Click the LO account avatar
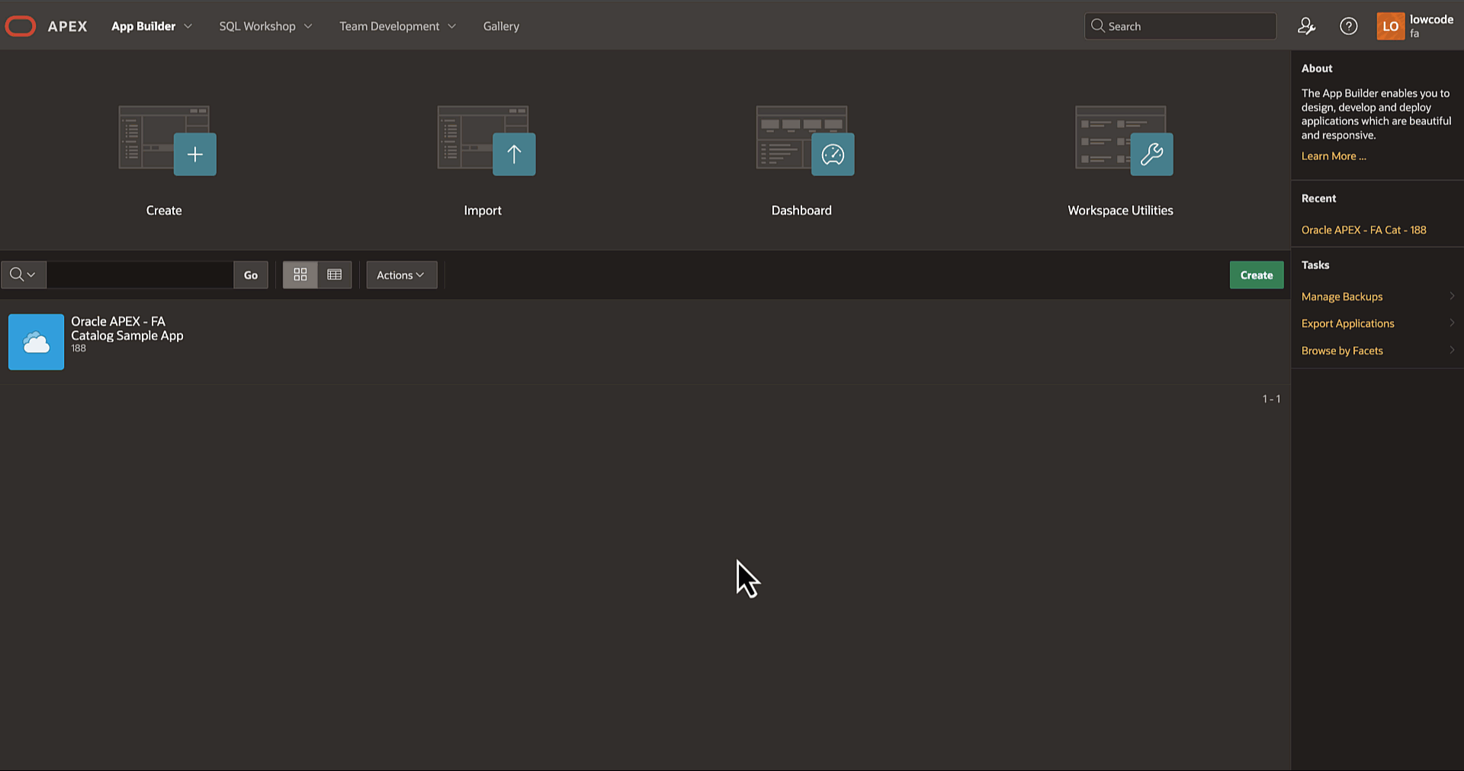The height and width of the screenshot is (771, 1464). [x=1390, y=26]
